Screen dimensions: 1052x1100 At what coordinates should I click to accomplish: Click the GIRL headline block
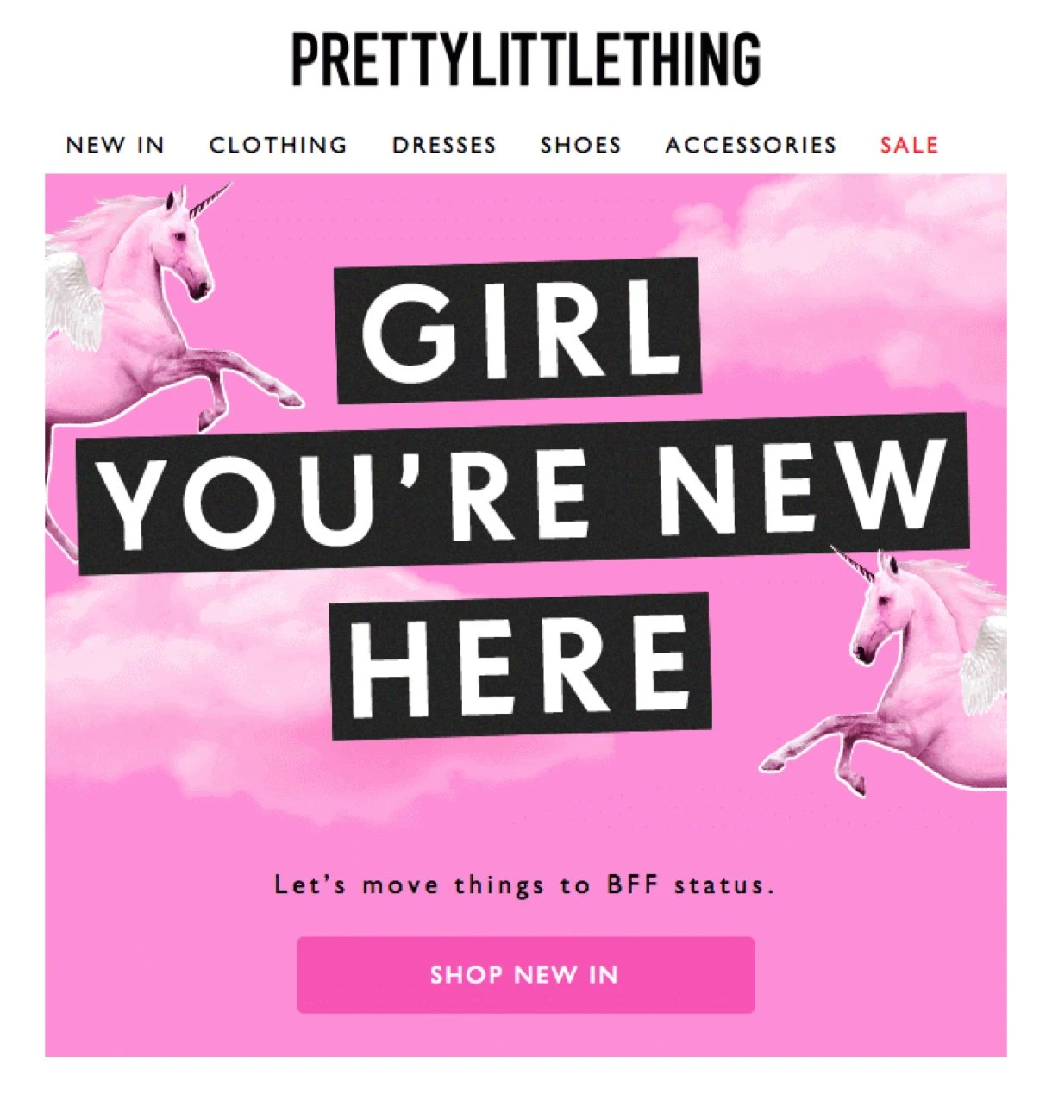(517, 330)
